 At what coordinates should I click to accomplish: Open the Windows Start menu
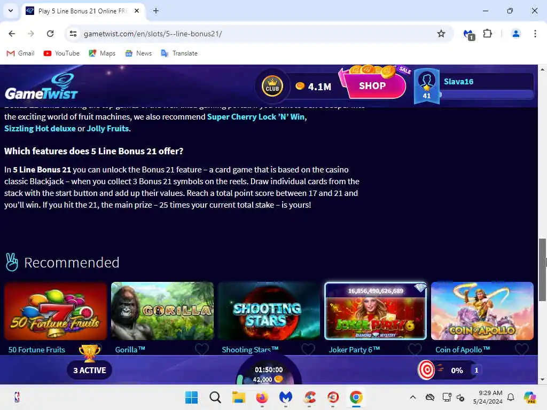(x=191, y=397)
